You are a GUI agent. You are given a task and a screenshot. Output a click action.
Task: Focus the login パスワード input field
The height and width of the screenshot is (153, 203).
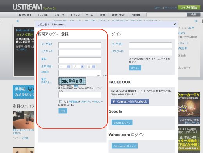click(x=150, y=53)
